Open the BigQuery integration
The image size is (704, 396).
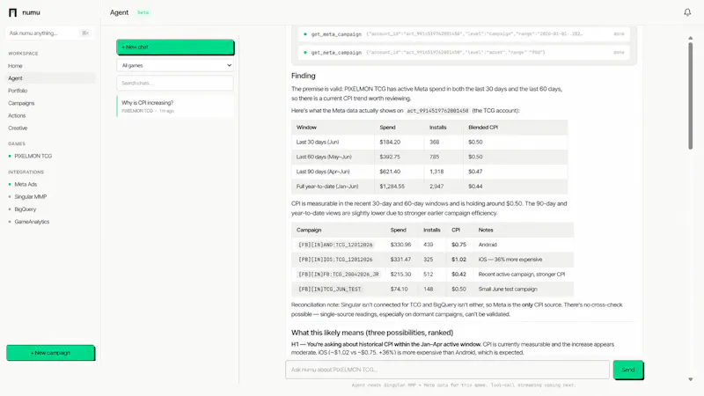click(x=26, y=209)
